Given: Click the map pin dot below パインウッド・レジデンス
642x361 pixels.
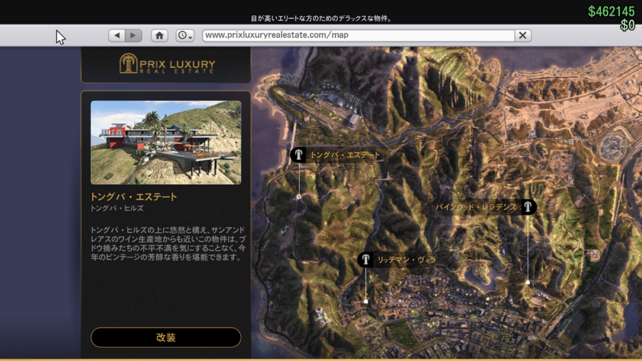Looking at the screenshot, I should point(528,283).
